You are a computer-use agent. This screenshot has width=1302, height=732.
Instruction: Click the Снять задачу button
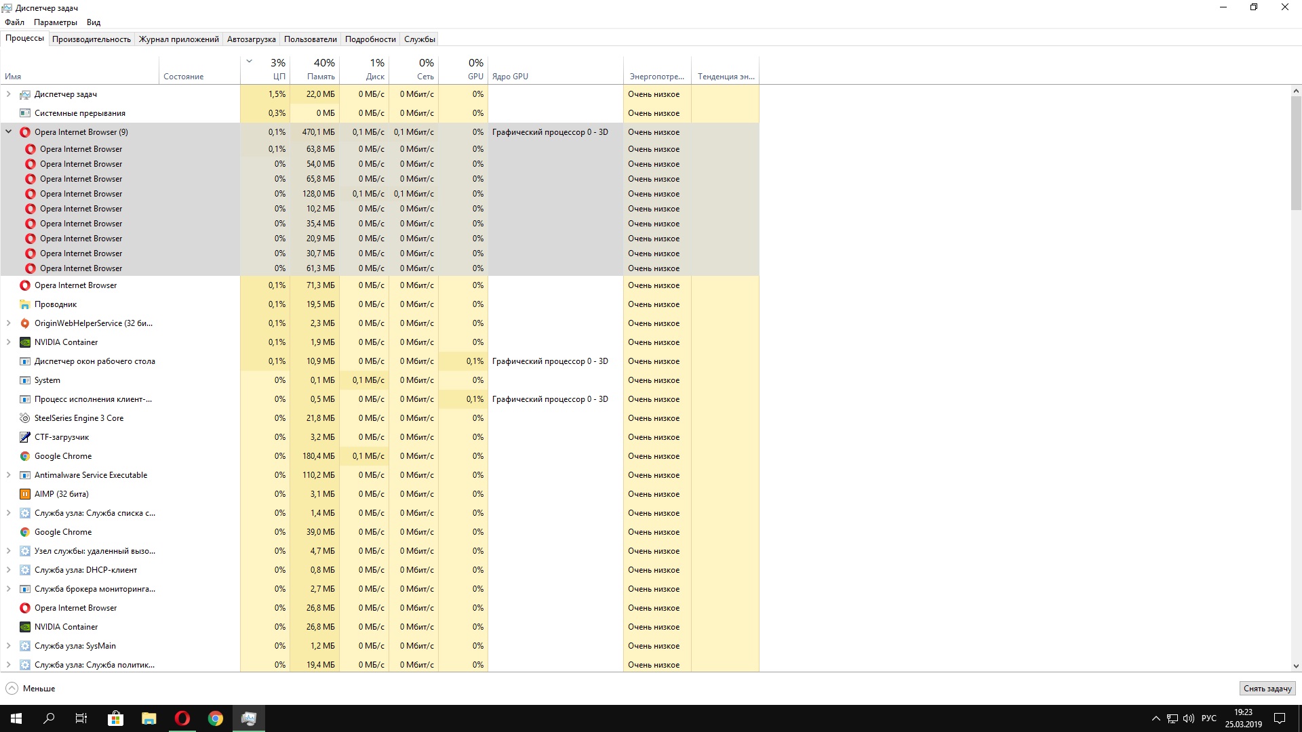(1267, 689)
